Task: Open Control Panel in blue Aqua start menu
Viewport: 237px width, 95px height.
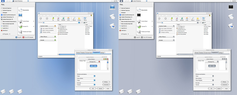Action: click(x=26, y=21)
